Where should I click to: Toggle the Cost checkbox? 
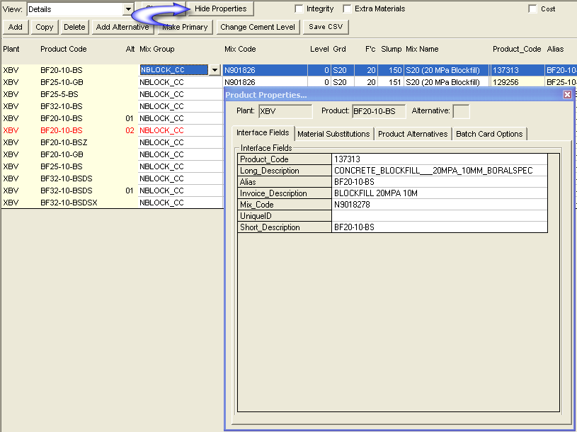(x=532, y=9)
